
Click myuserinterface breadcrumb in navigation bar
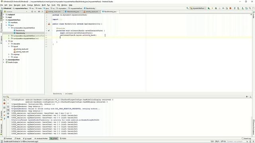[21, 8]
